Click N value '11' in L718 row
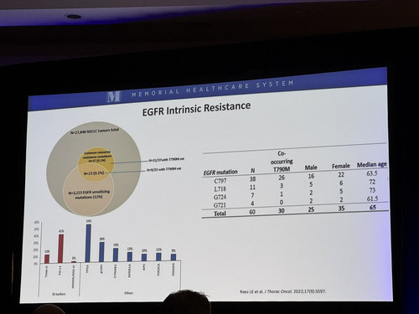 (x=252, y=188)
